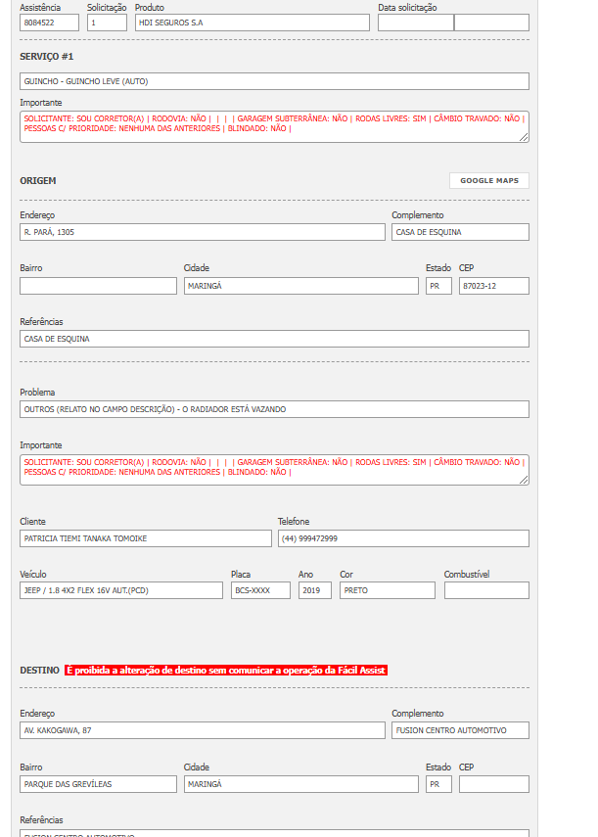This screenshot has width=598, height=837.
Task: Click the destination Estado field PR
Action: click(438, 784)
